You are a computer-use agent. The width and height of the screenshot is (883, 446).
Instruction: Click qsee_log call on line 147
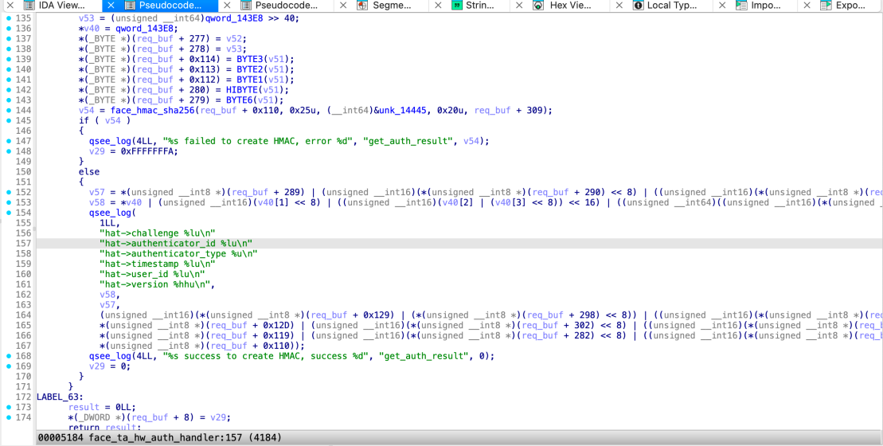110,141
